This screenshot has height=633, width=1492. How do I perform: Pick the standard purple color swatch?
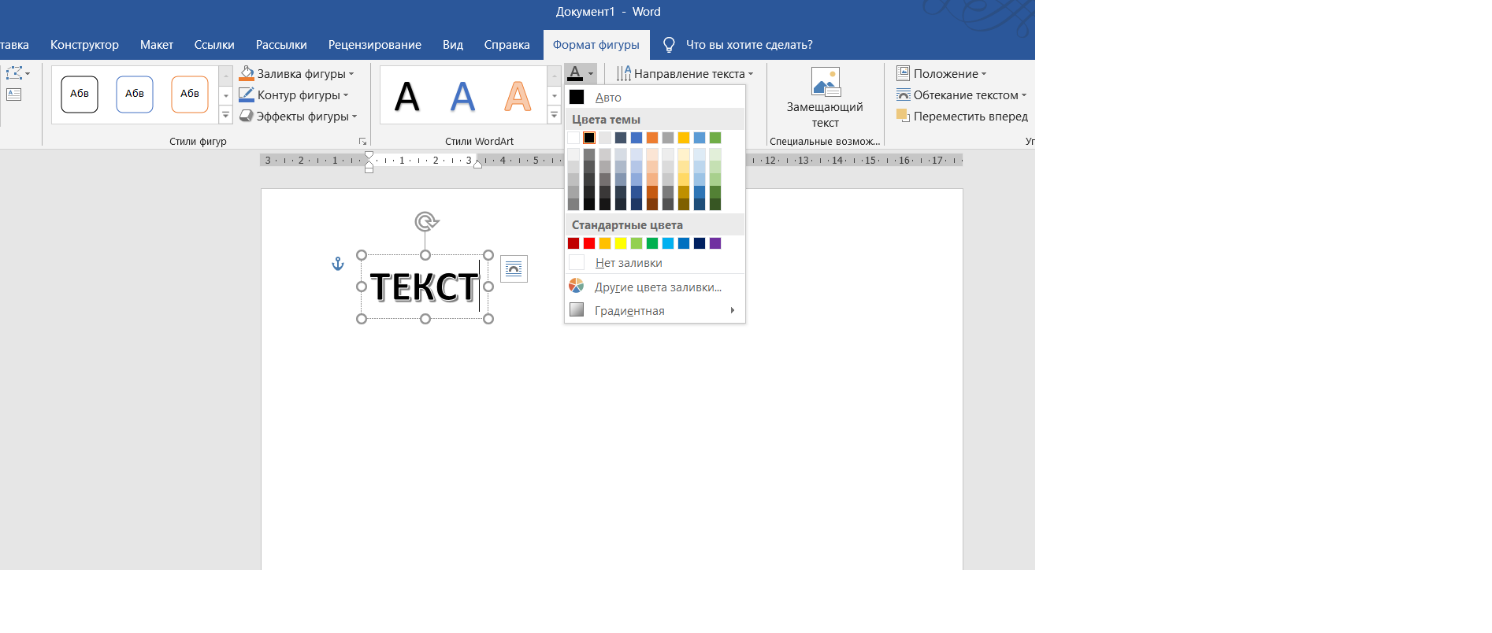click(715, 243)
